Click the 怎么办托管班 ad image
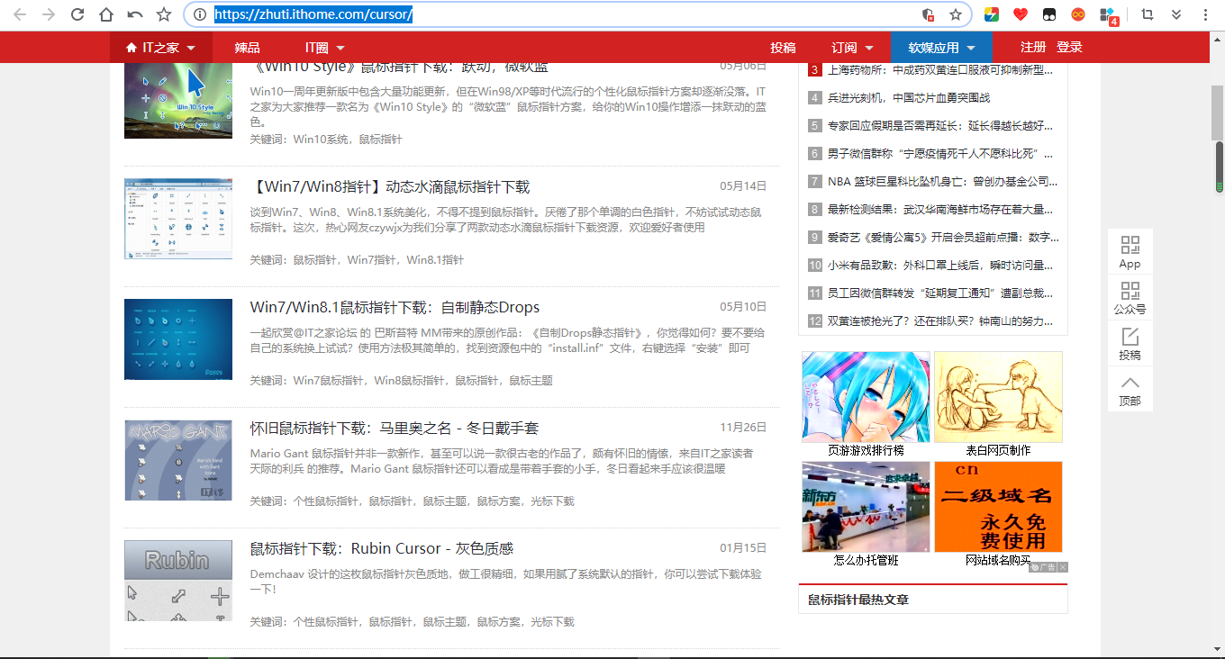 [x=866, y=507]
